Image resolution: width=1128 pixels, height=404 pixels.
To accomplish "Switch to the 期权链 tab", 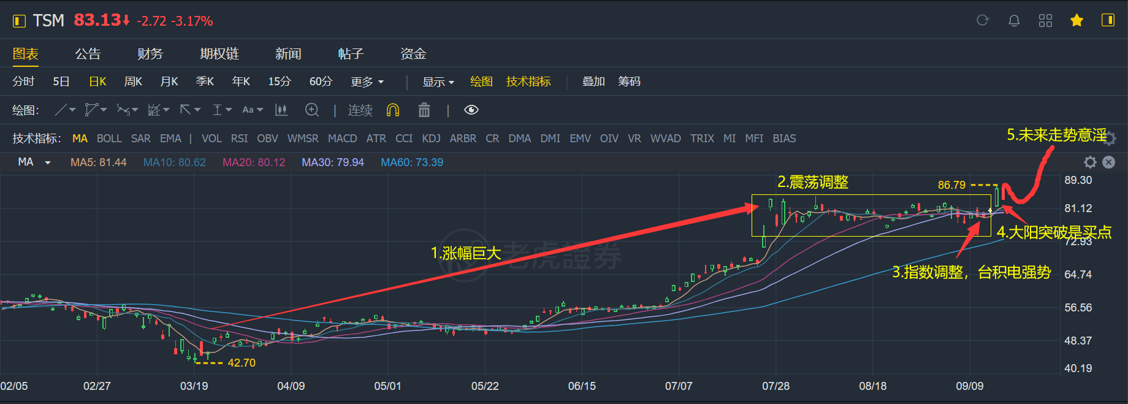I will [x=219, y=54].
